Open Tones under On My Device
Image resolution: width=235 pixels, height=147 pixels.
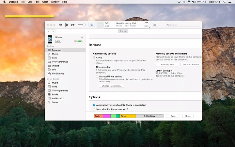[55, 102]
